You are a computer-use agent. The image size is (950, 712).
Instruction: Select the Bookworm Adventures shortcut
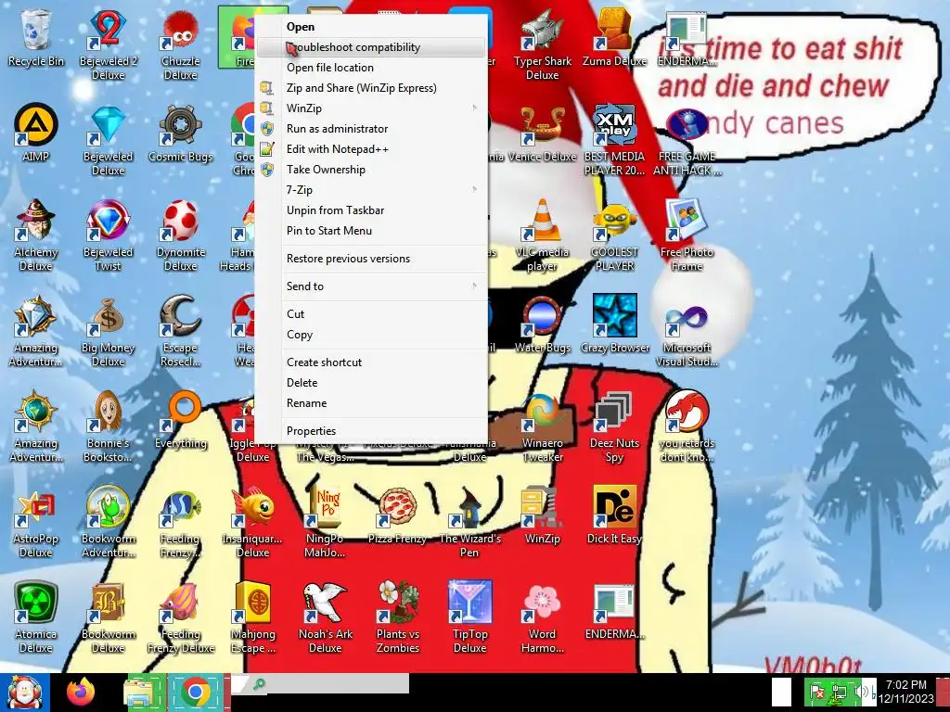pyautogui.click(x=108, y=522)
